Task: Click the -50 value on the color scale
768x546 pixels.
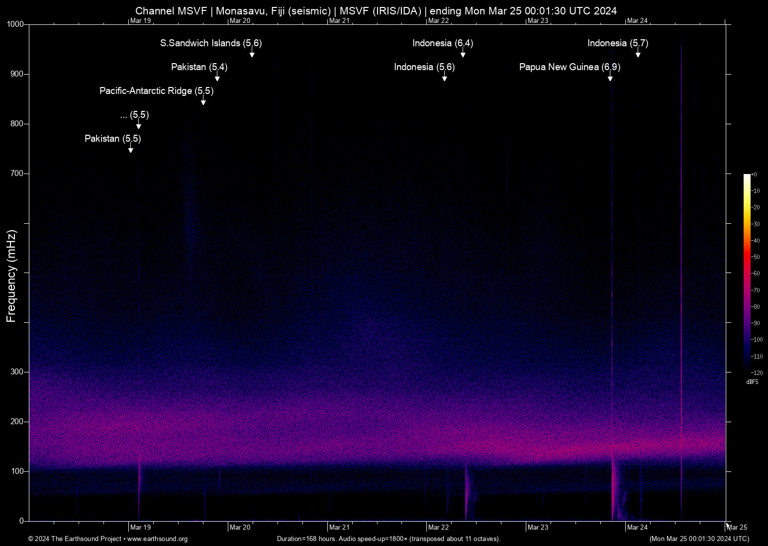Action: (x=755, y=257)
